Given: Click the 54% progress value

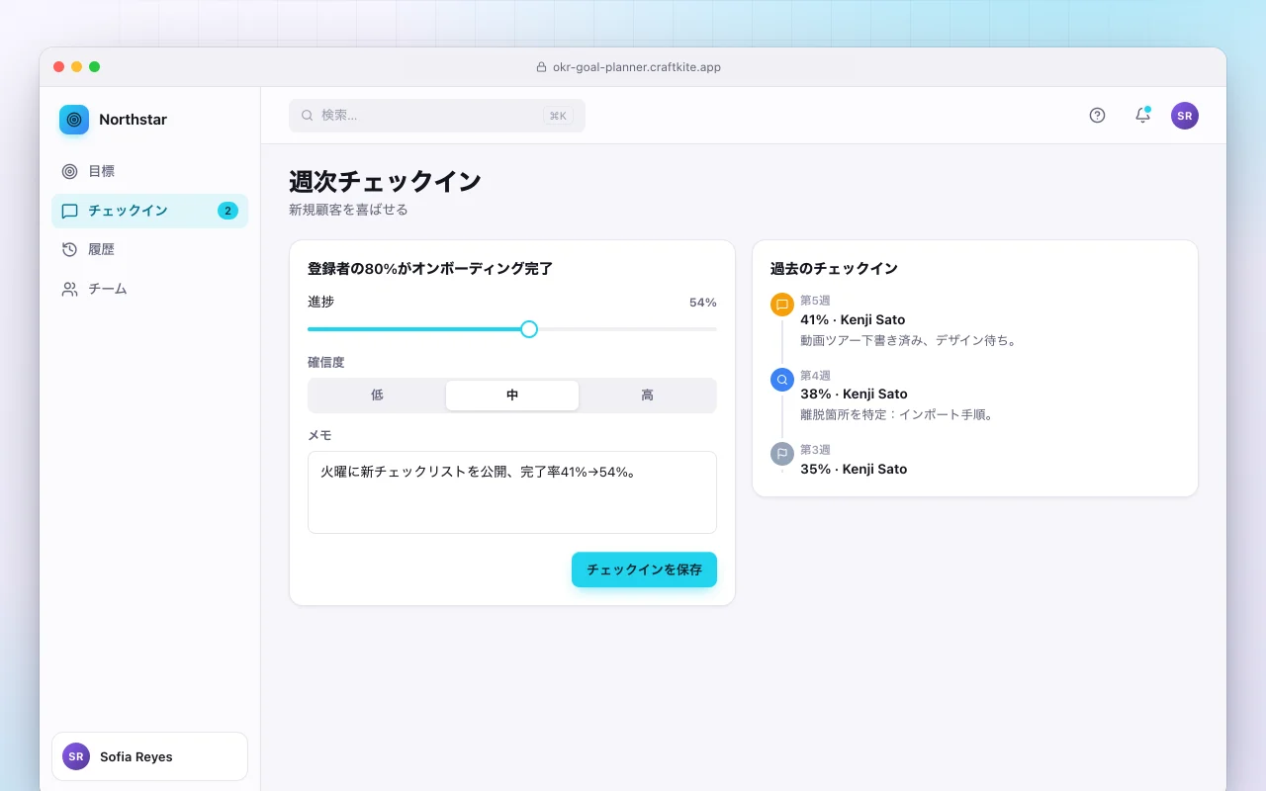Looking at the screenshot, I should click(703, 303).
